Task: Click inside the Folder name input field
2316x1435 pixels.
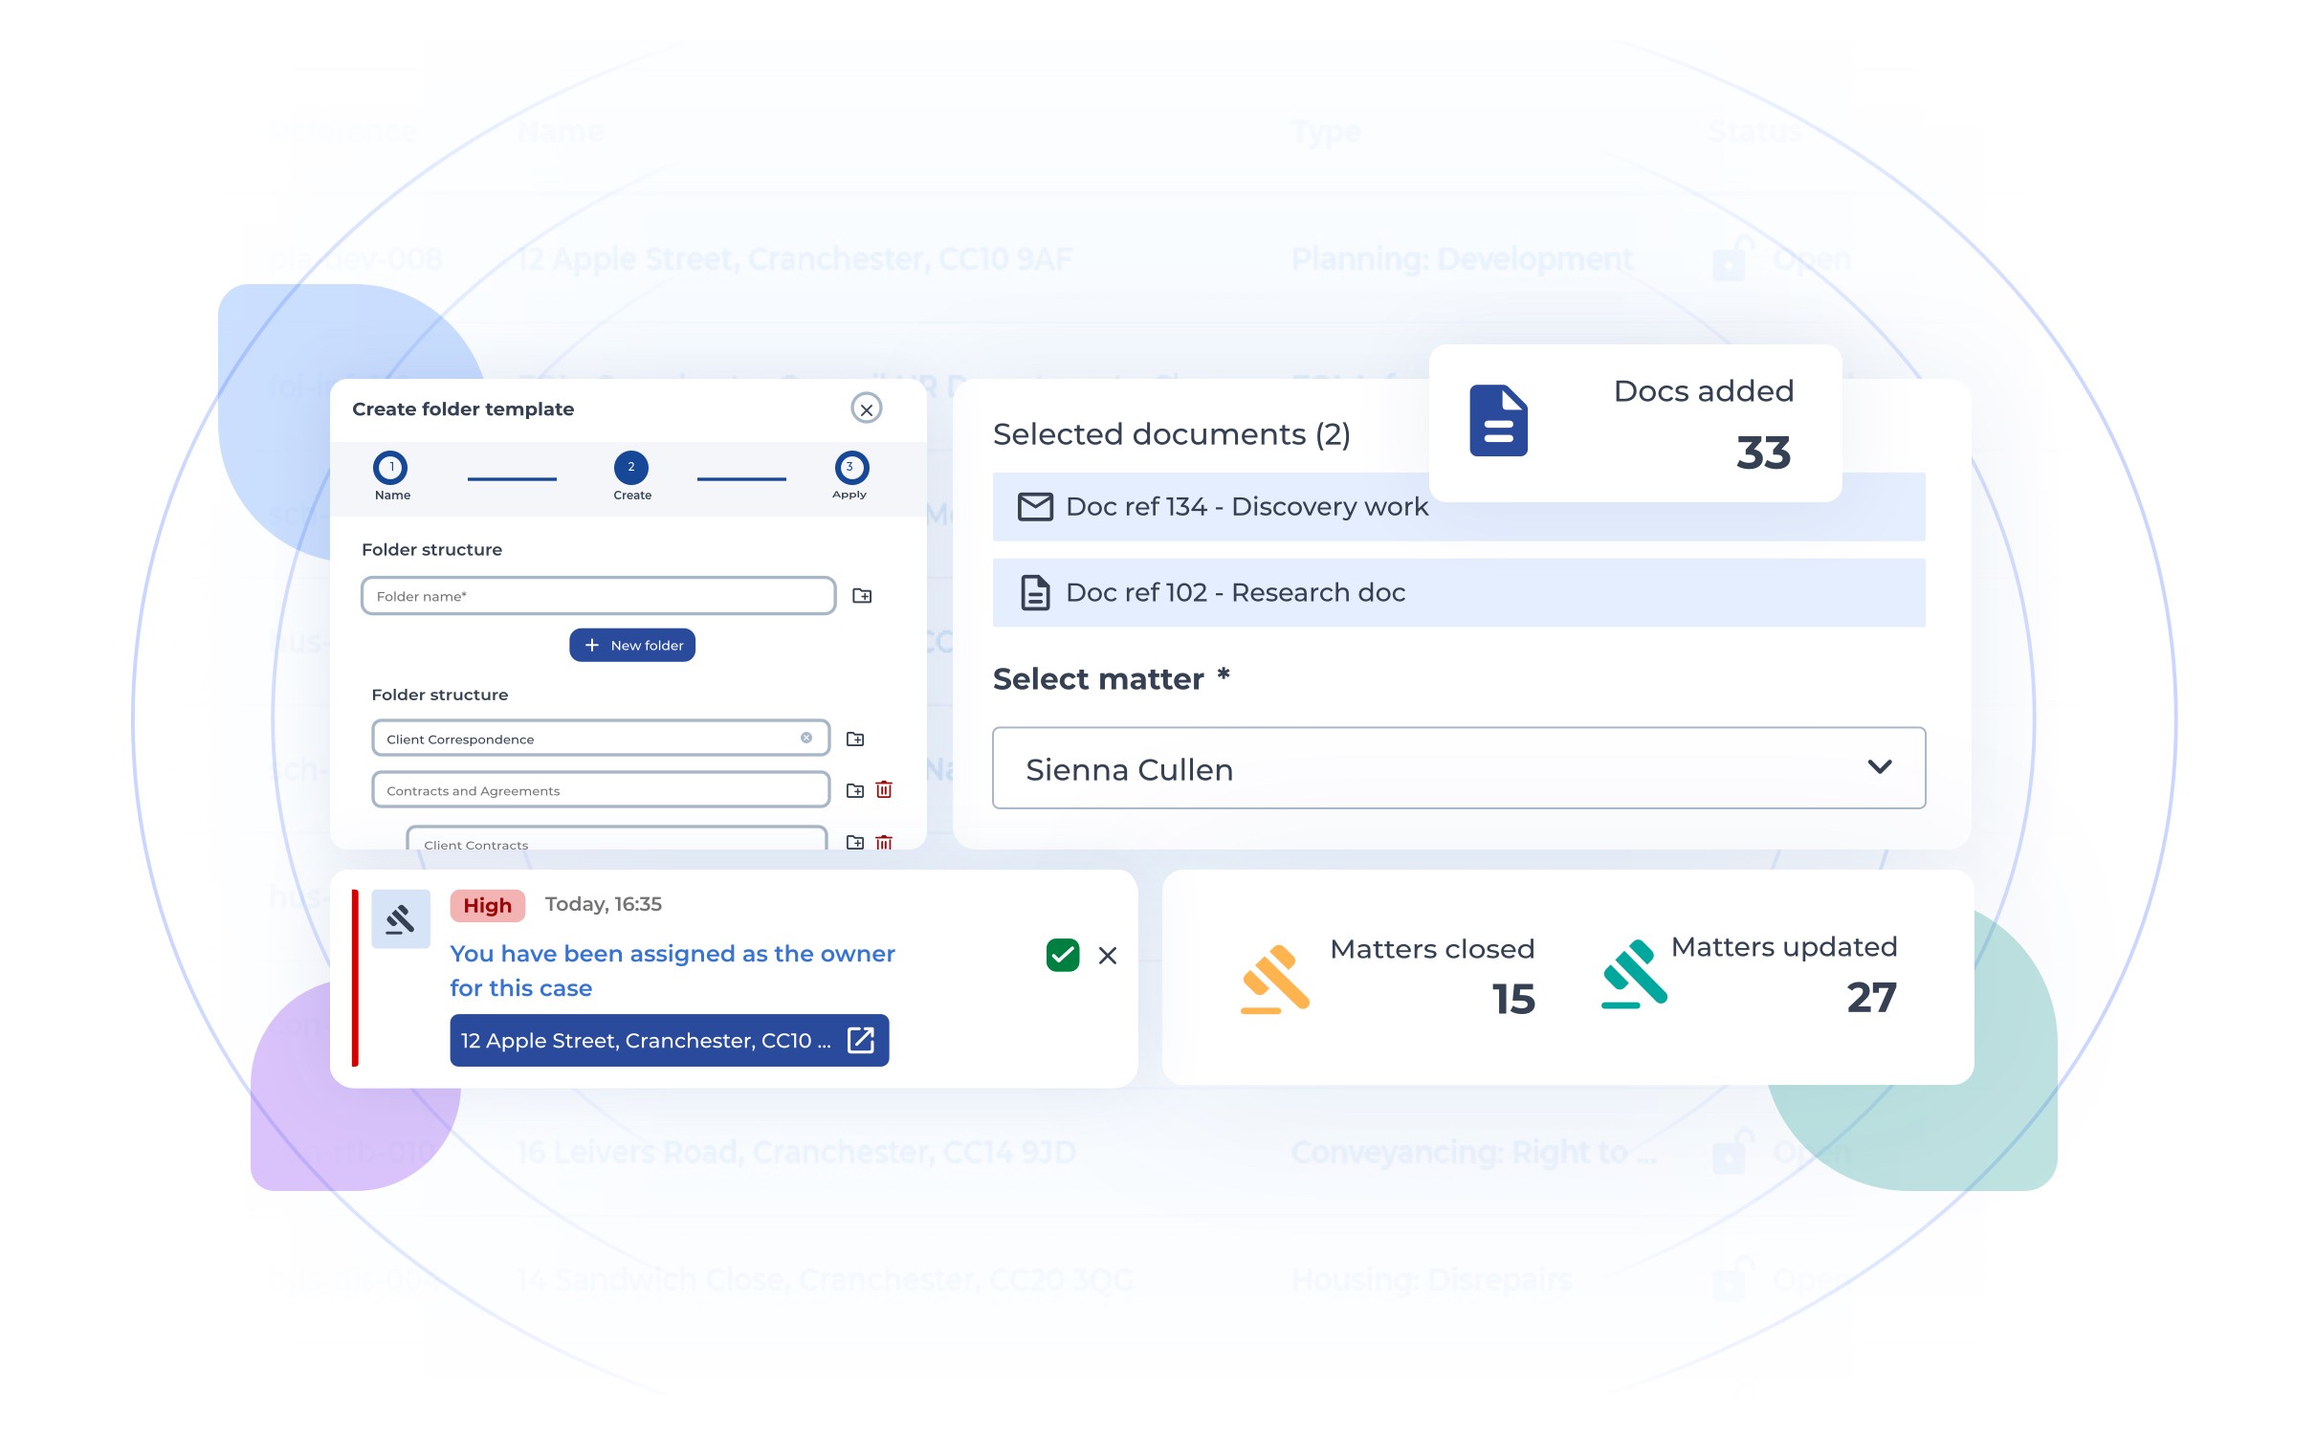Action: tap(593, 595)
